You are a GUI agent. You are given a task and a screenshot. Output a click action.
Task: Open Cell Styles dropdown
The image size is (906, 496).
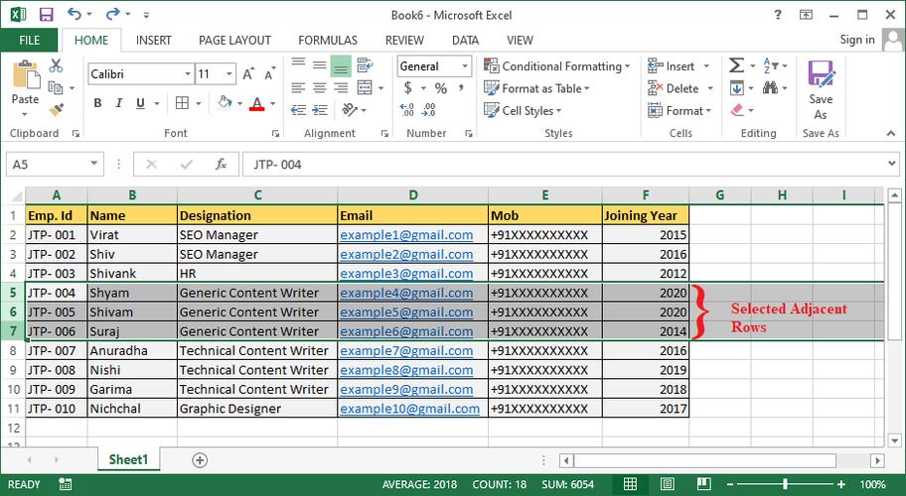pos(523,110)
